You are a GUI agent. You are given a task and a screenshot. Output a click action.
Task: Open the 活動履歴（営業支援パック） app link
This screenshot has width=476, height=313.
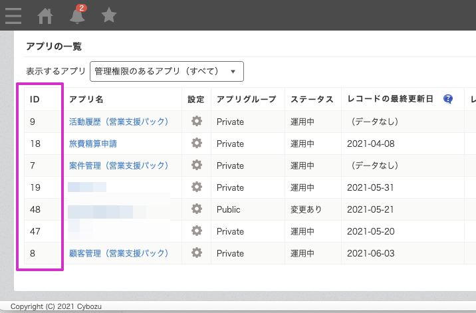pyautogui.click(x=118, y=122)
